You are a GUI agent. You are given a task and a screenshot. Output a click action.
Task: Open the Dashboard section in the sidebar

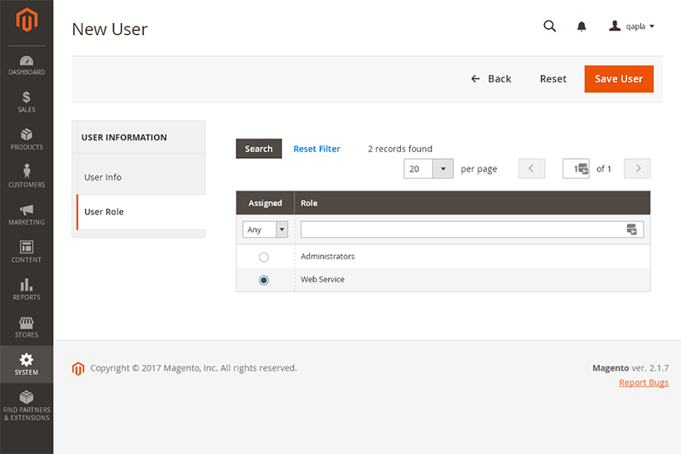(x=26, y=65)
